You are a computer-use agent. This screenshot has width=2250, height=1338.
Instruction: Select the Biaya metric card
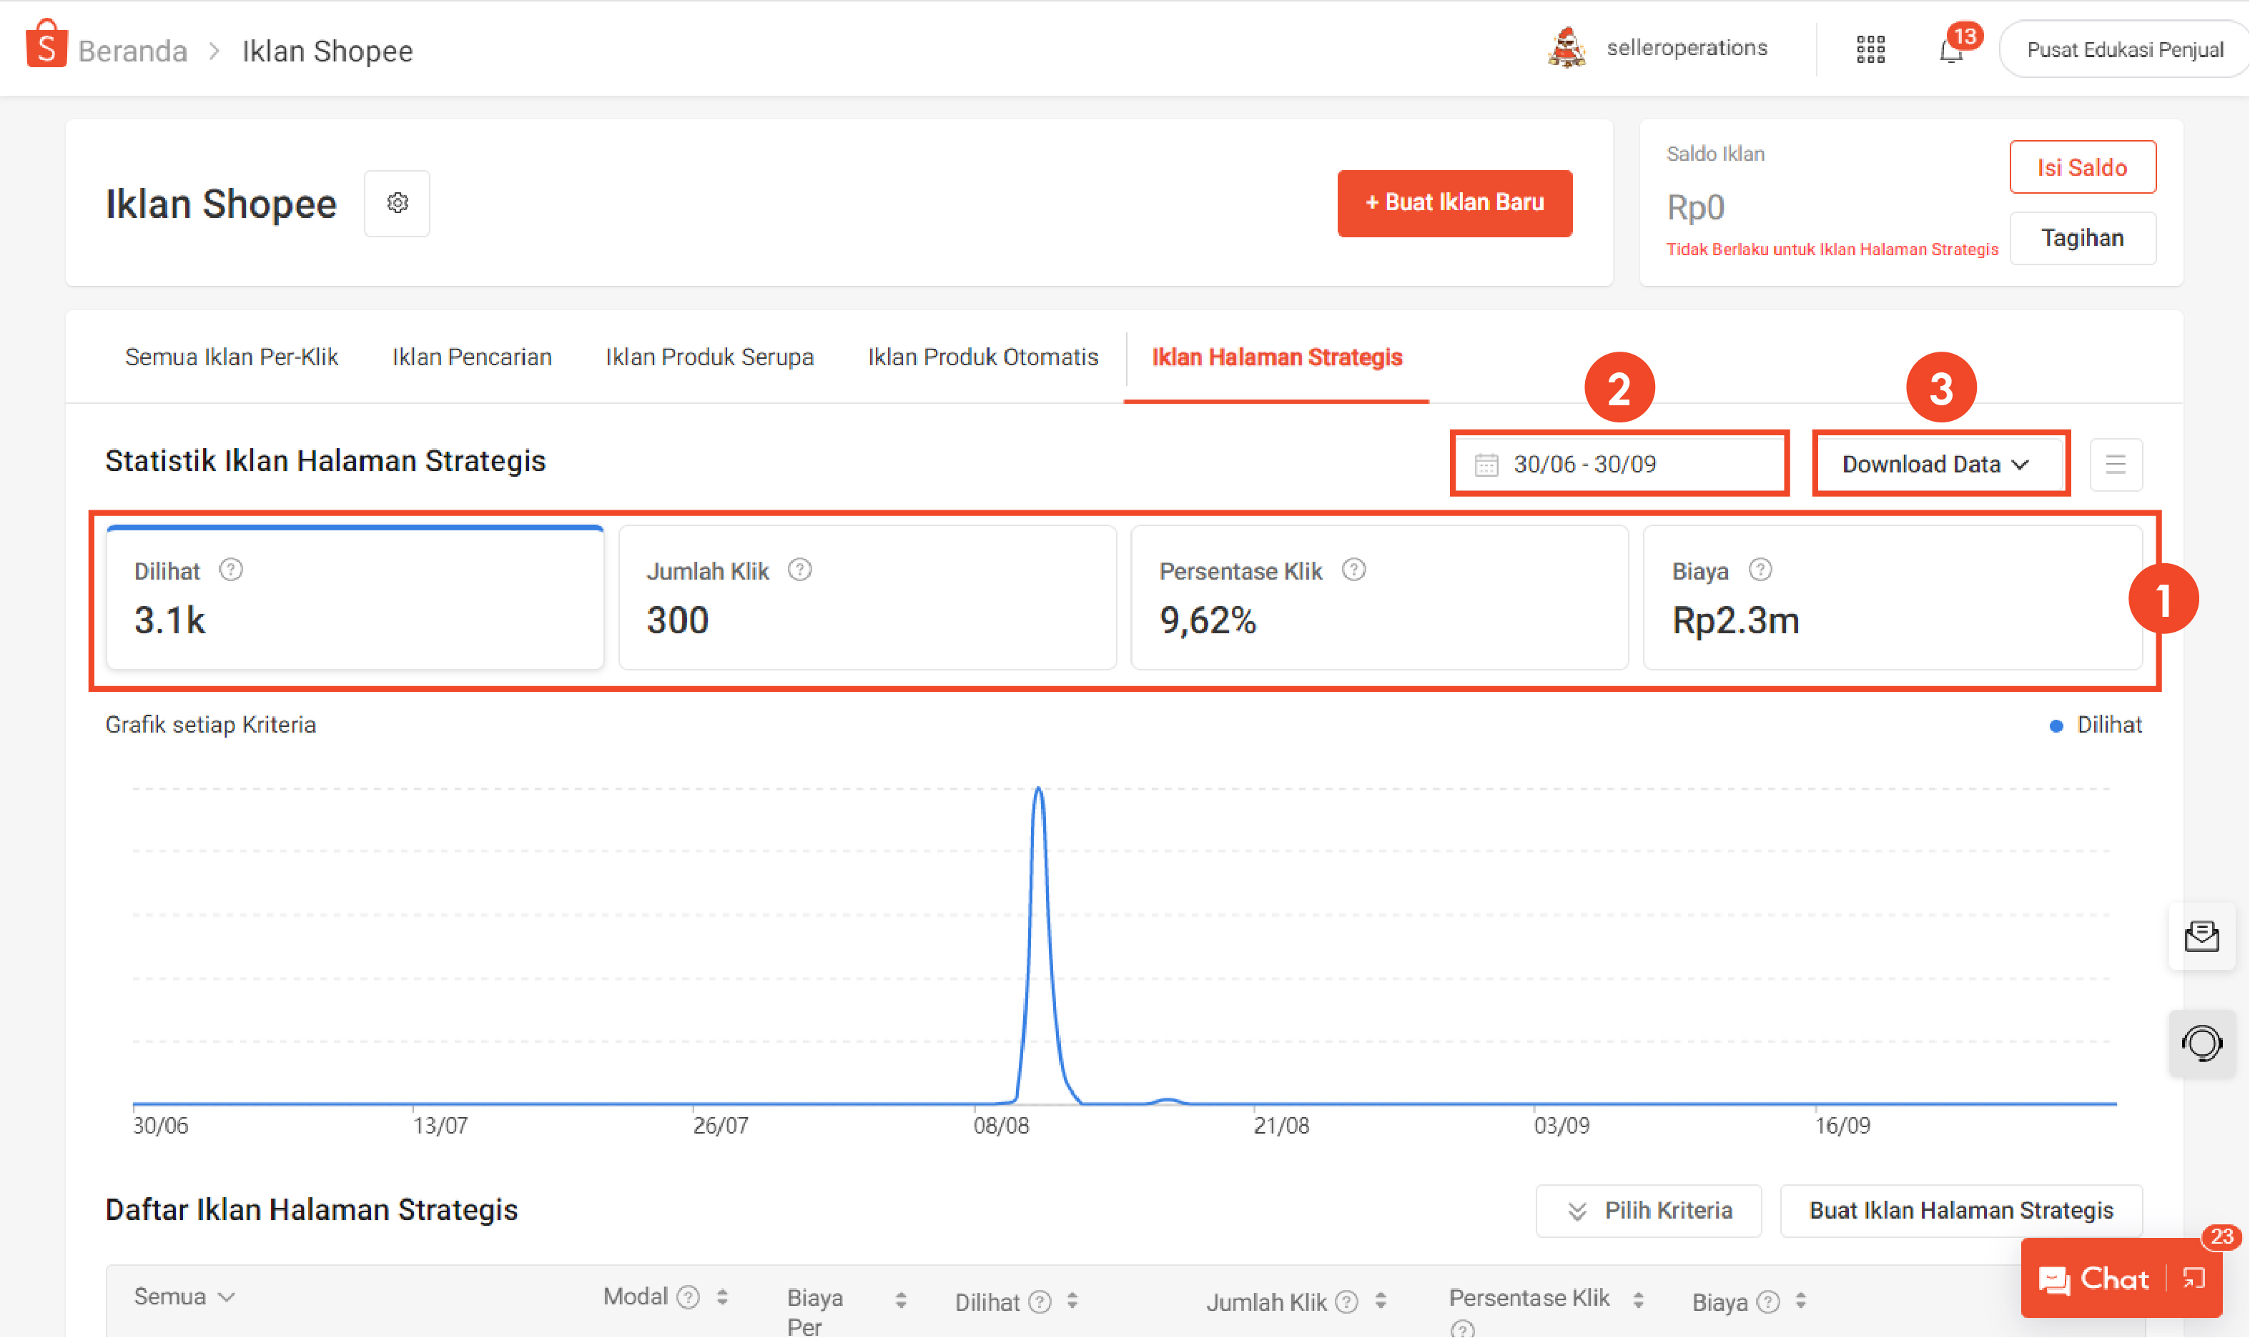(1892, 597)
